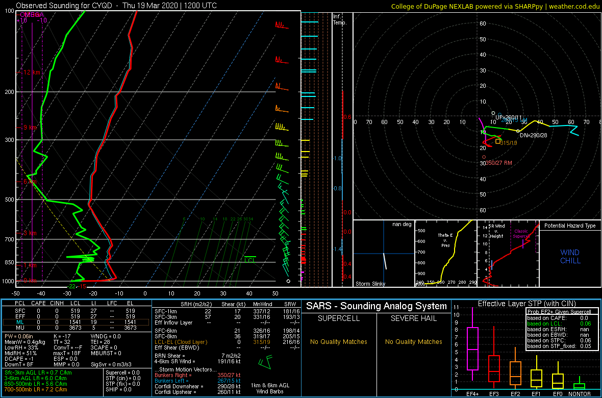Click the 'based on STP_fixed: 0.05' line
602x398 pixels.
(x=560, y=346)
